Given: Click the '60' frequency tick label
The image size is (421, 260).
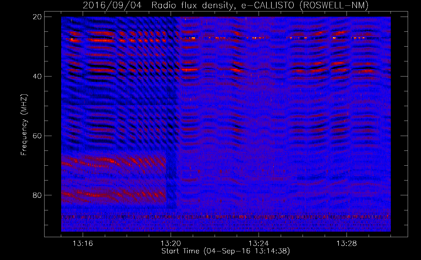Looking at the screenshot, I should tap(37, 136).
